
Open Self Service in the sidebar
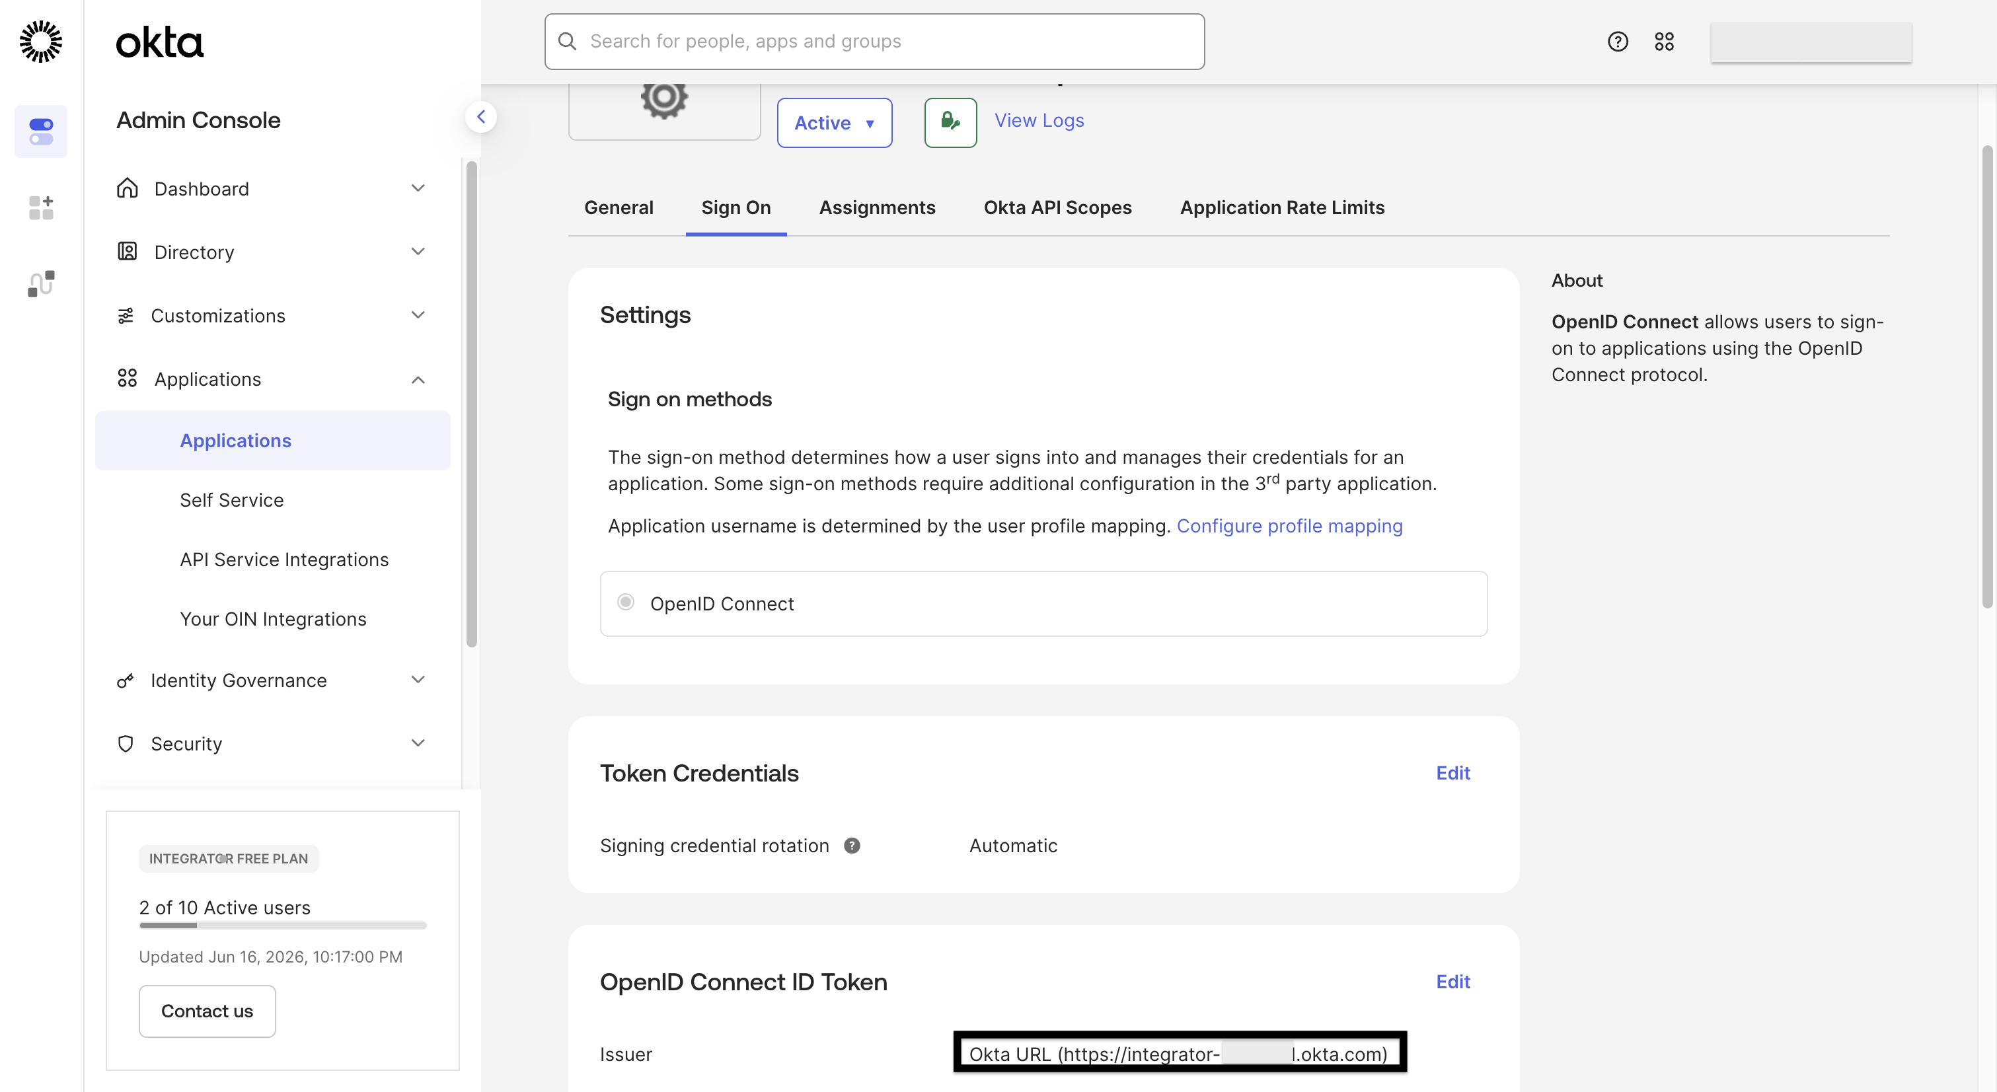pyautogui.click(x=232, y=501)
